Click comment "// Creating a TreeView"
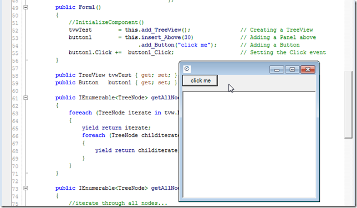Viewport: 357px width, 208px height. [x=277, y=30]
